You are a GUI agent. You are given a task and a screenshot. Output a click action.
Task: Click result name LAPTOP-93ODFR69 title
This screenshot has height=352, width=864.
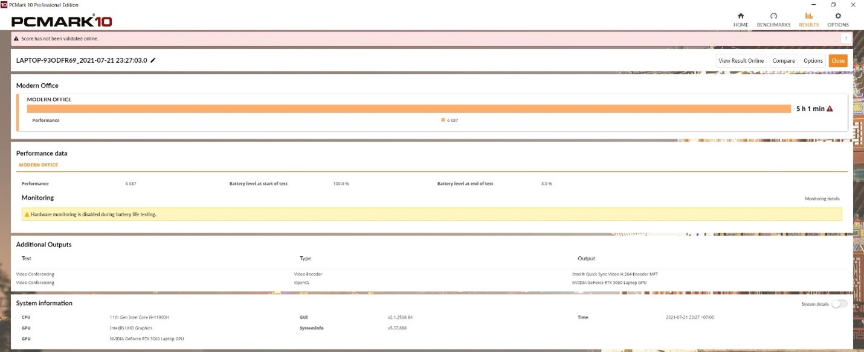pyautogui.click(x=82, y=60)
